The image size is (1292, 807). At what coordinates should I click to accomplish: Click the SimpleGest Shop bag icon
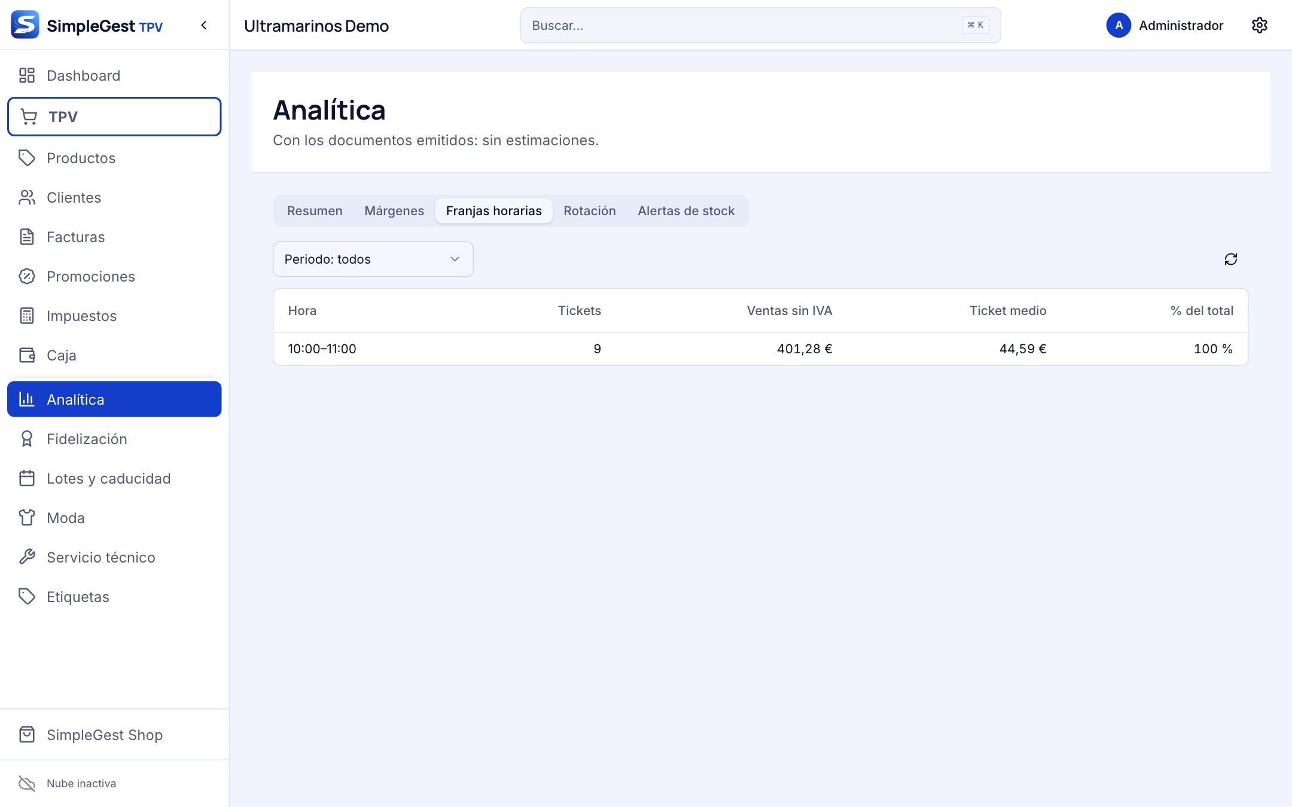[x=27, y=735]
